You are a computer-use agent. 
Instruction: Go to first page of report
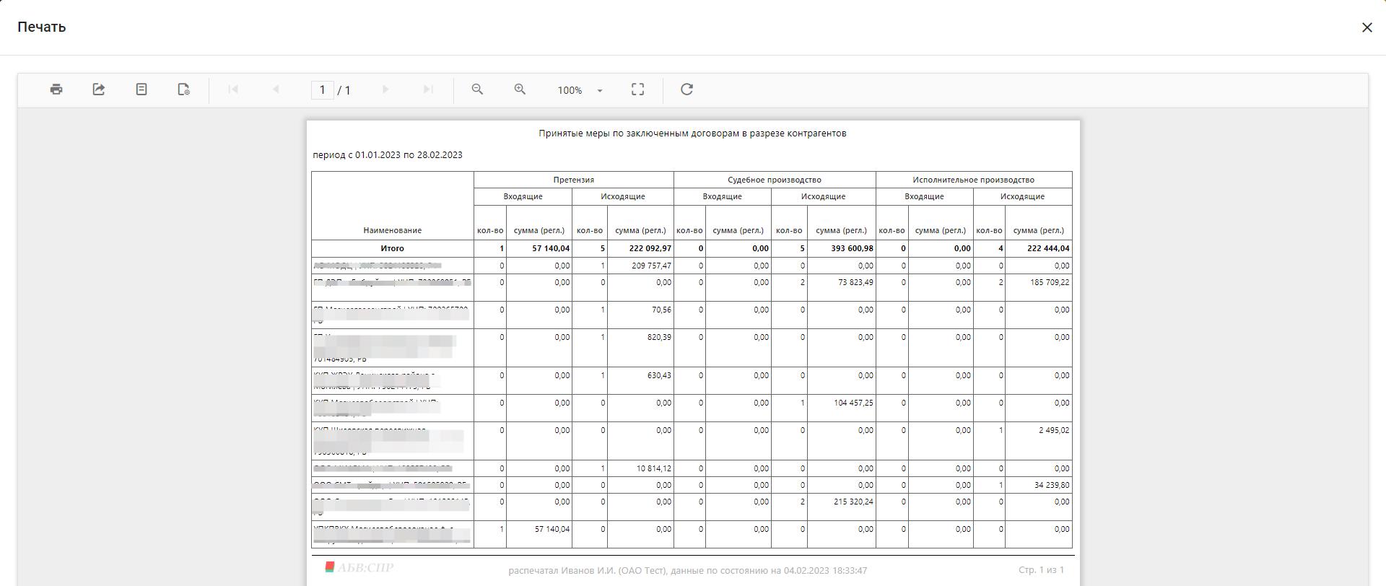(233, 89)
